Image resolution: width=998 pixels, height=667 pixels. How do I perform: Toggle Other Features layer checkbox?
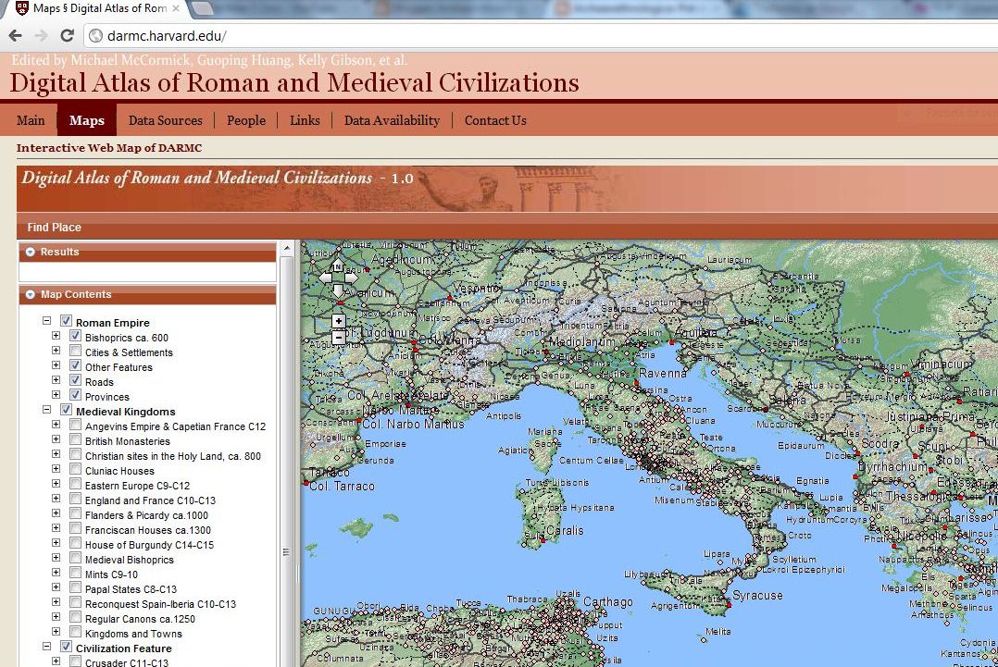pos(75,365)
